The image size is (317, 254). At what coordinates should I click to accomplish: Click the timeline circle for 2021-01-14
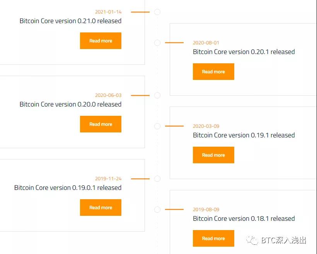coord(157,12)
